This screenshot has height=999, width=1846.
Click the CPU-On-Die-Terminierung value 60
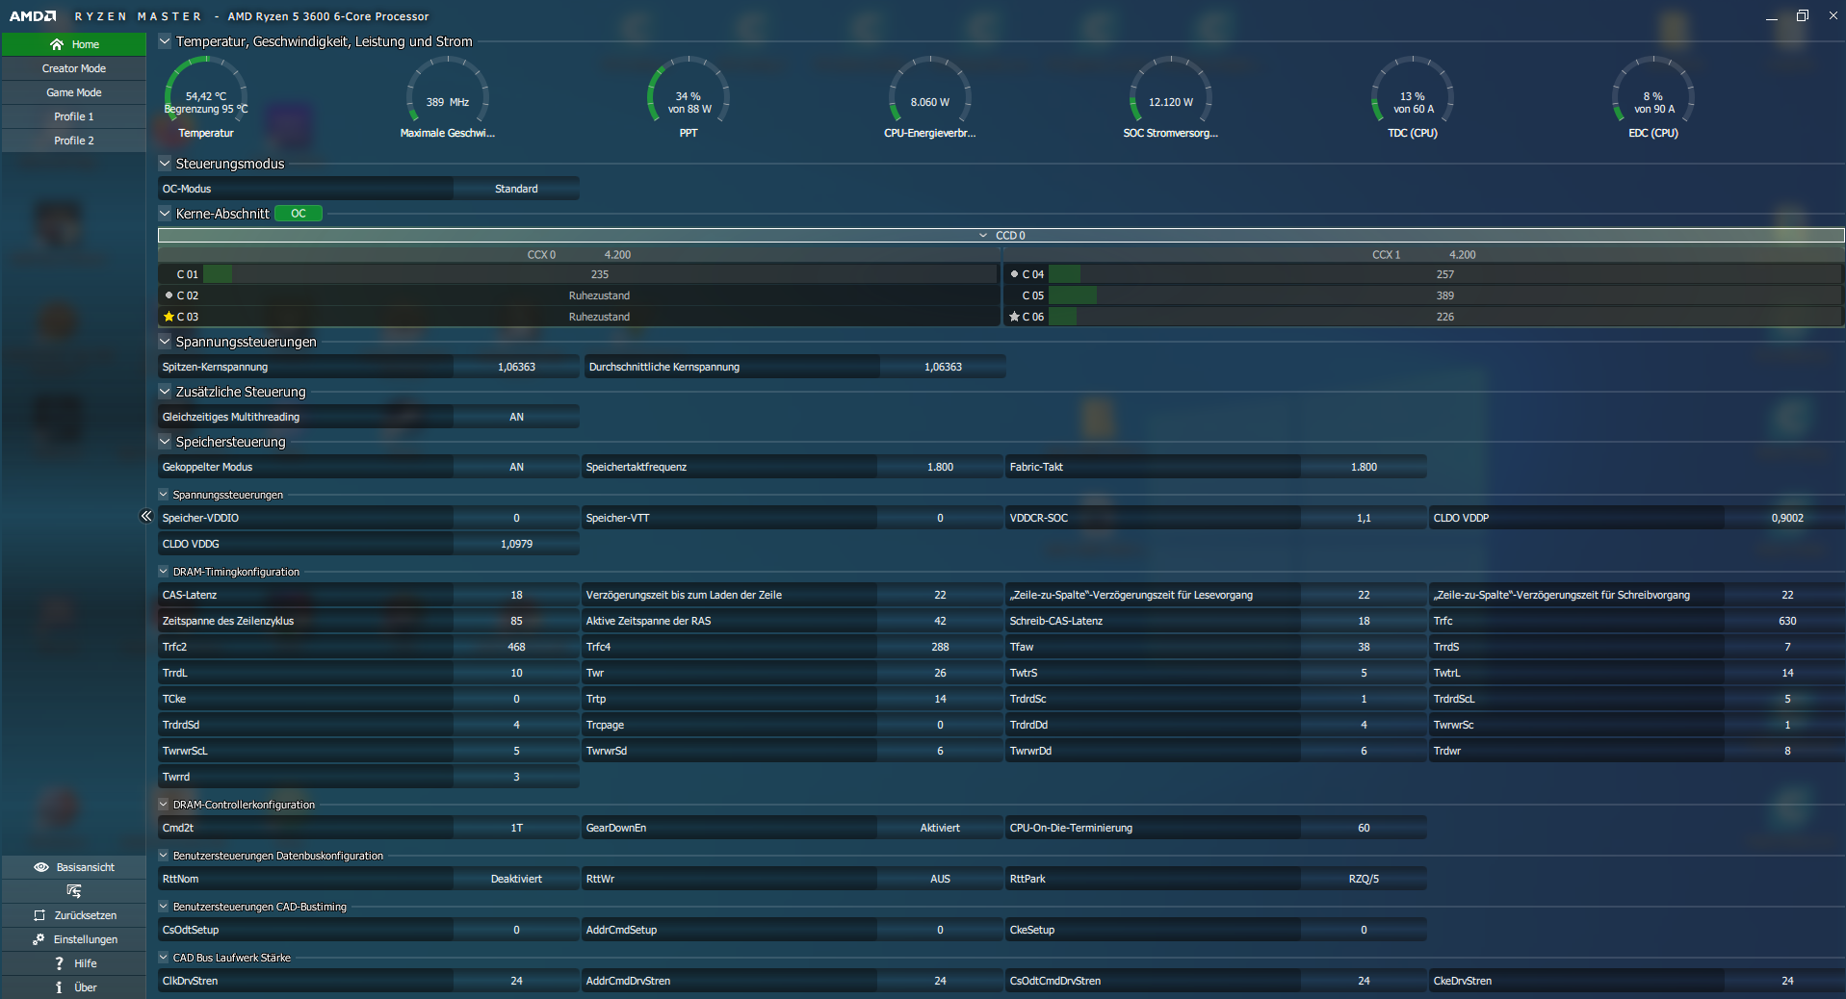coord(1364,828)
